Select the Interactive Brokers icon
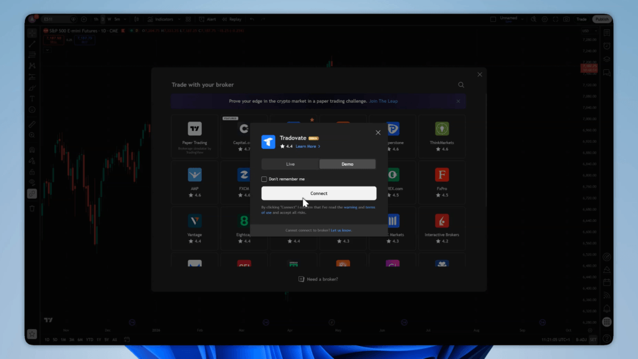This screenshot has width=638, height=359. click(442, 221)
